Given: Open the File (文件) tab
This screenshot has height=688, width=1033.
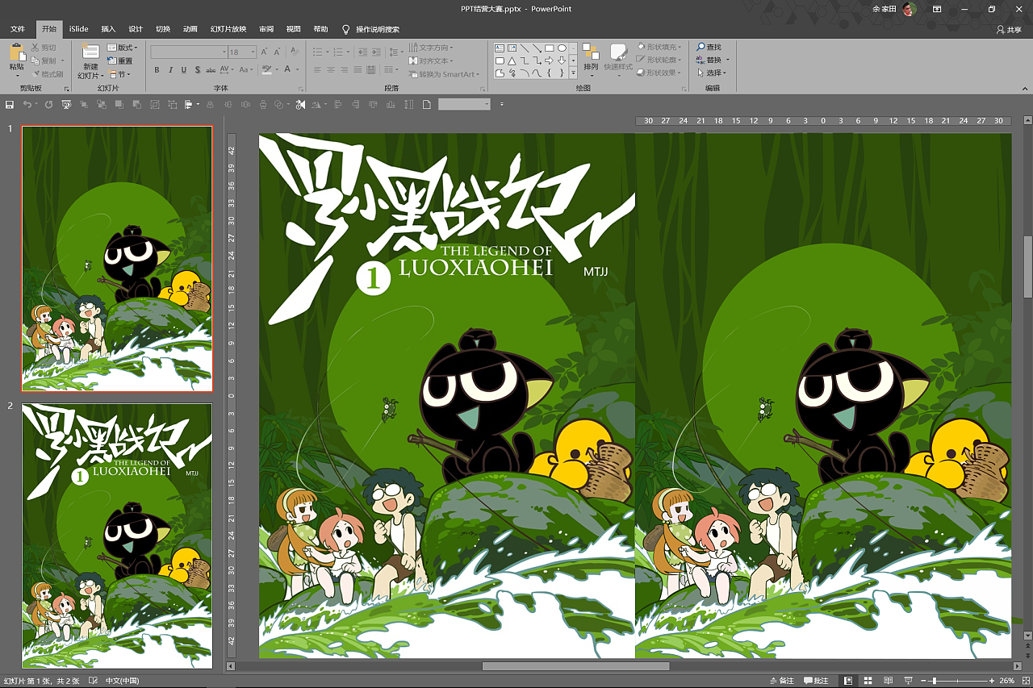Looking at the screenshot, I should tap(18, 29).
